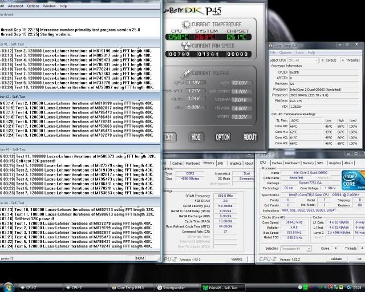
Task: Click HIDE button in Smartguardian
Action: [x=196, y=137]
